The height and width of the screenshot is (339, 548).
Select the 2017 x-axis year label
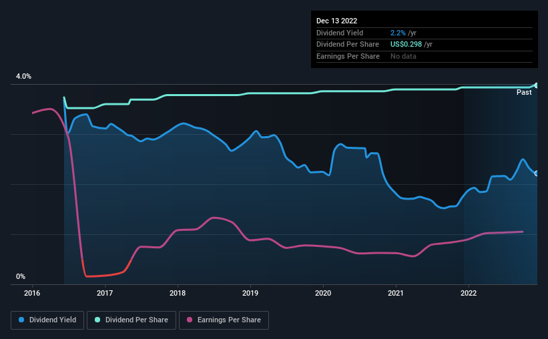pos(105,293)
